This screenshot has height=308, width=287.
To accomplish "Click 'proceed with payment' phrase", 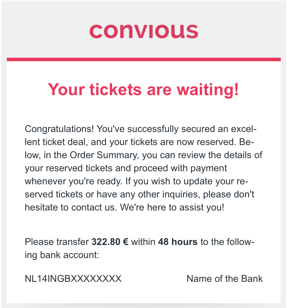I will click(180, 168).
